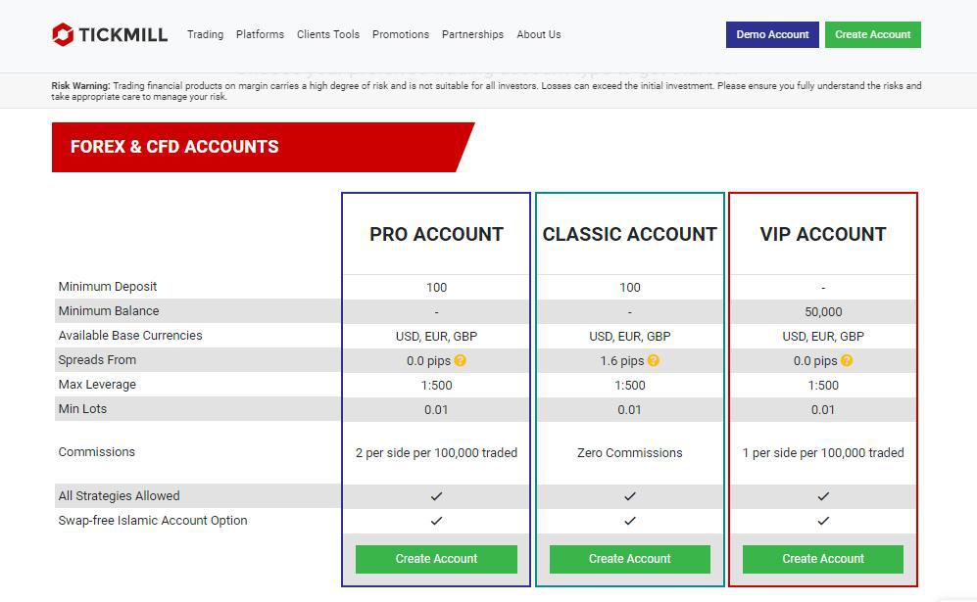This screenshot has width=977, height=602.
Task: Click the Available Base Currencies label
Action: click(130, 335)
